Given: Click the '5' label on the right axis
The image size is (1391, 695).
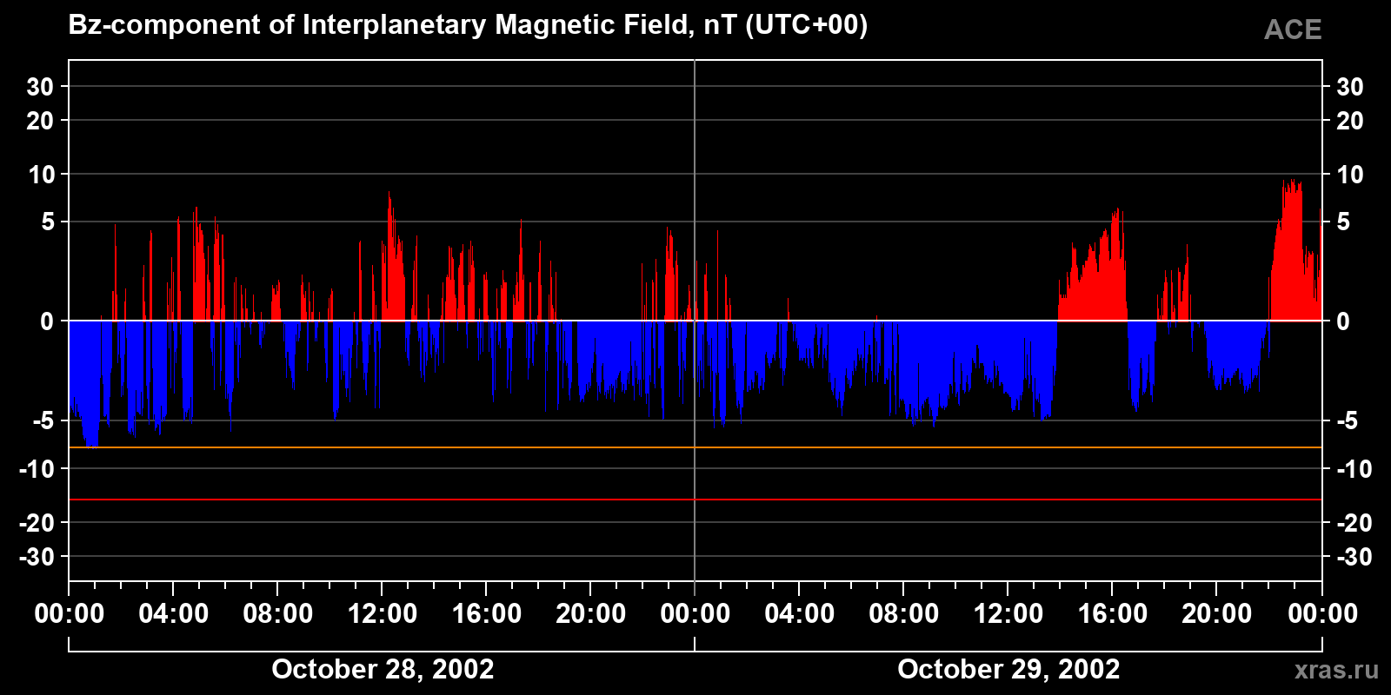Looking at the screenshot, I should pos(1343,222).
